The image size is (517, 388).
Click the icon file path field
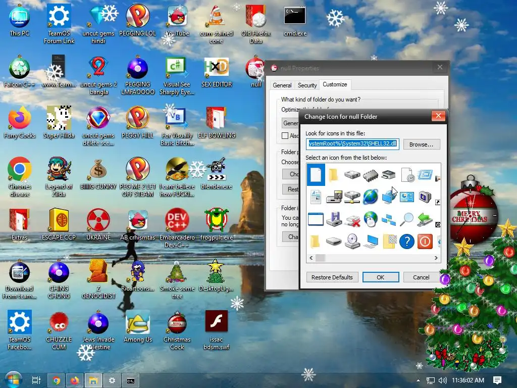pyautogui.click(x=352, y=144)
